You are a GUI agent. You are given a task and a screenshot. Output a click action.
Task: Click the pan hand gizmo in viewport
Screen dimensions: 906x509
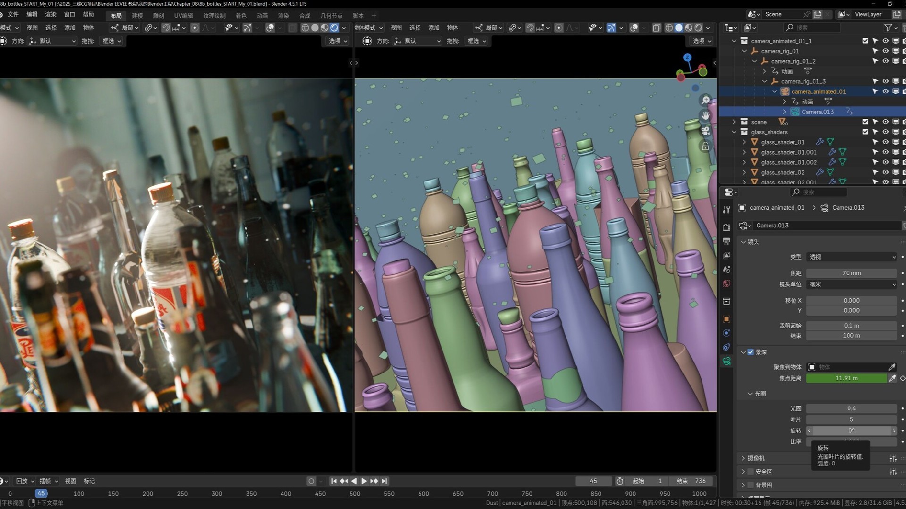[705, 115]
